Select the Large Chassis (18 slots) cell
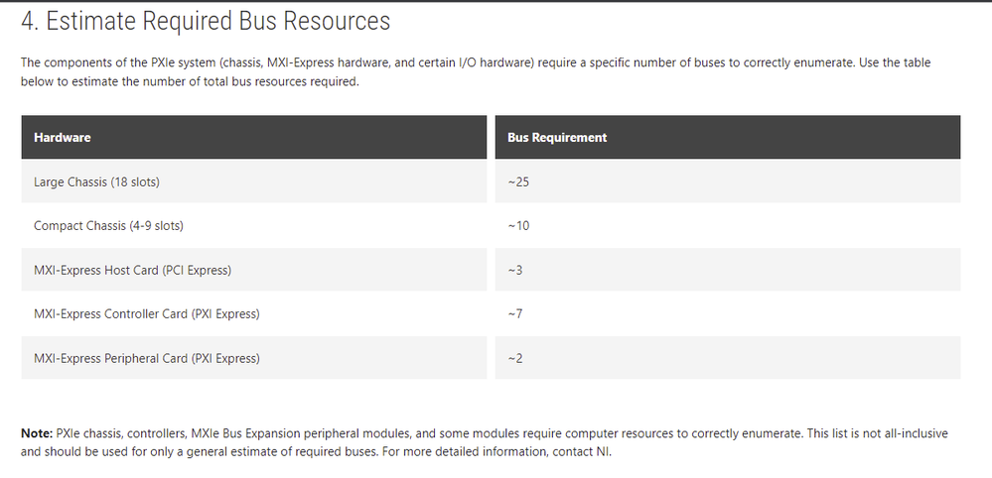Screen dimensions: 992x478 coord(253,181)
